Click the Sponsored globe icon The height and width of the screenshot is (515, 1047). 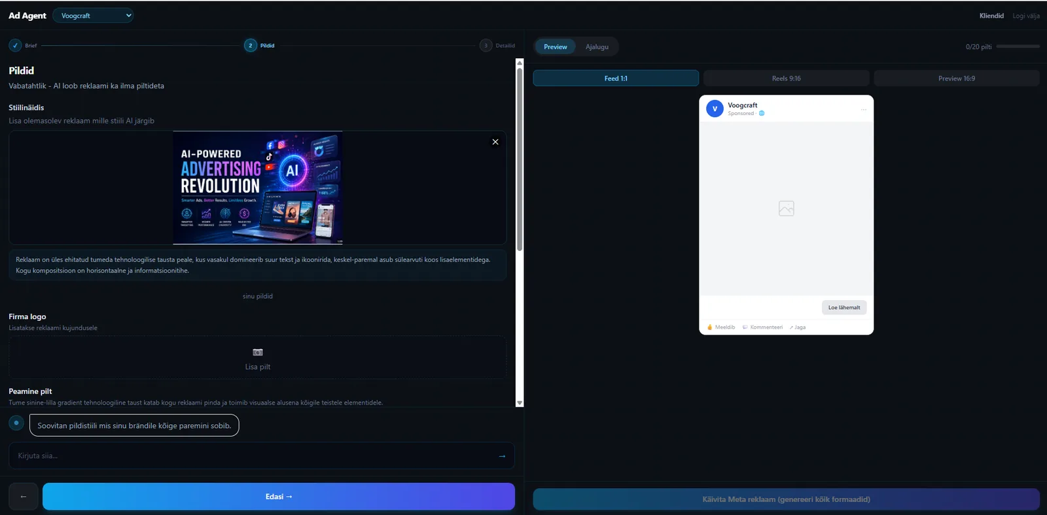coord(762,113)
